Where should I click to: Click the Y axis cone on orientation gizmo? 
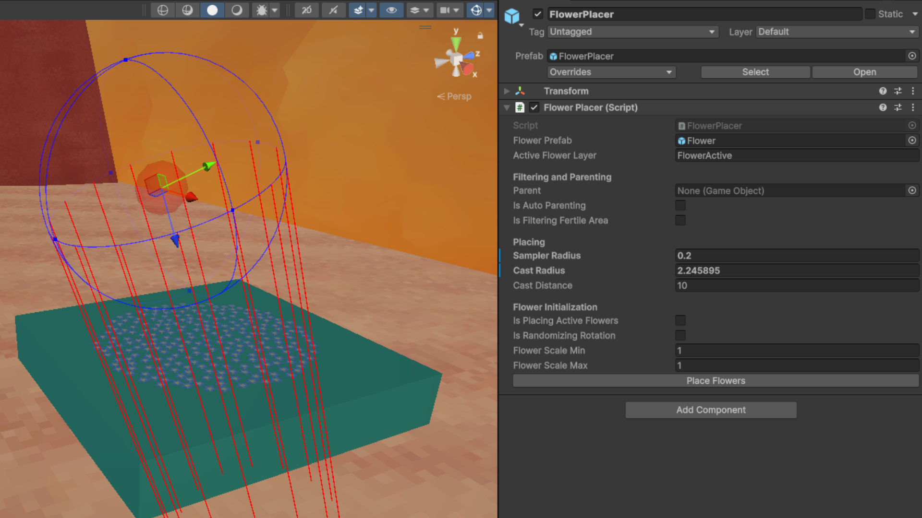tap(456, 44)
